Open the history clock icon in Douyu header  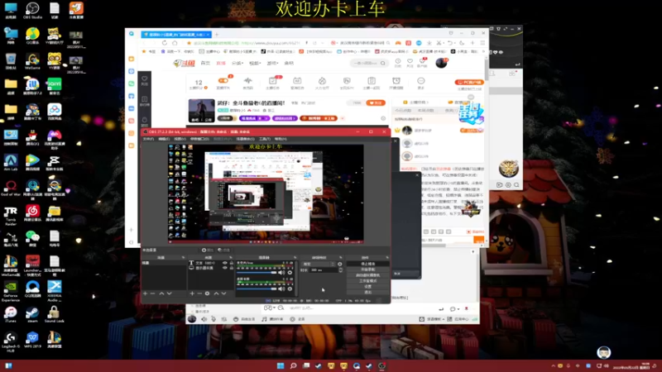click(398, 61)
